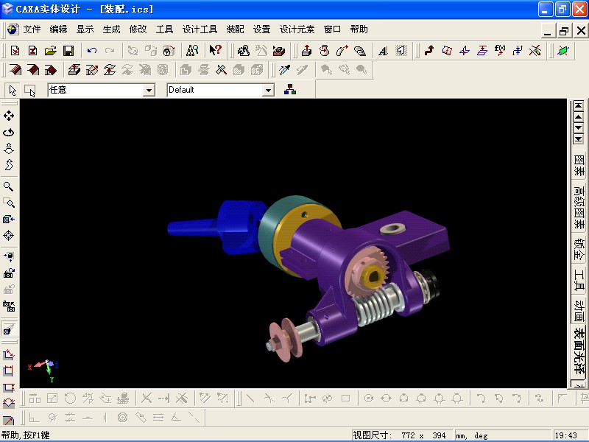This screenshot has width=589, height=442.
Task: Click the green 3D box icon
Action: click(x=563, y=51)
